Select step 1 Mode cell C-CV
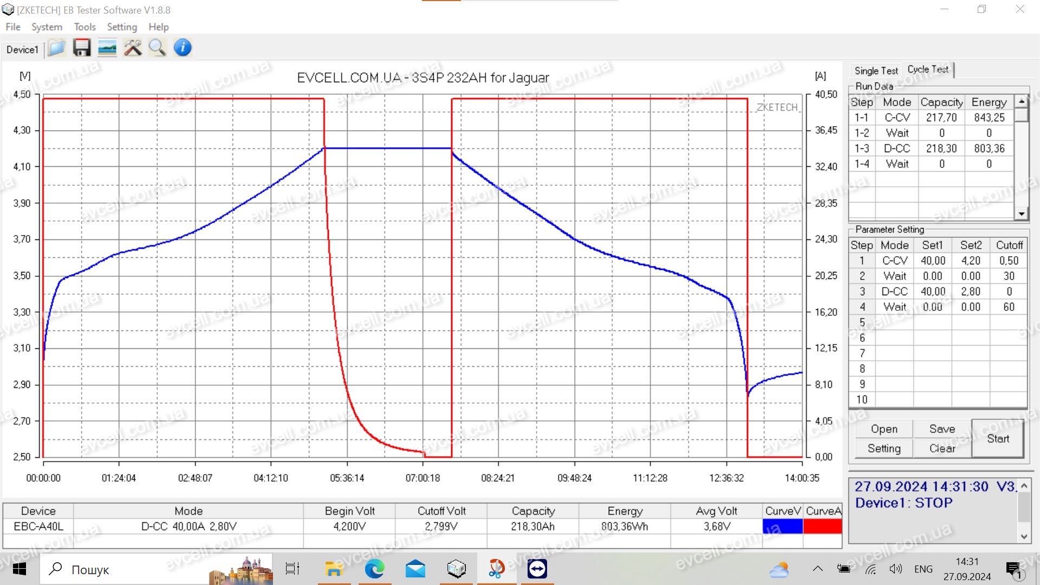Screen dimensions: 1040x585 [894, 261]
